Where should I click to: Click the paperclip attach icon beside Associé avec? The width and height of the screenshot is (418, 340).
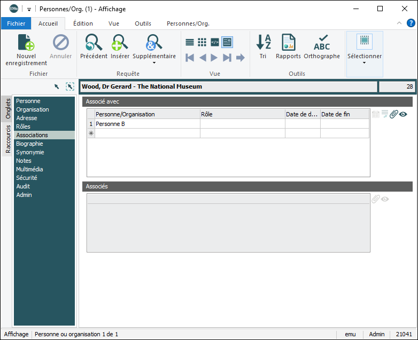pos(394,114)
